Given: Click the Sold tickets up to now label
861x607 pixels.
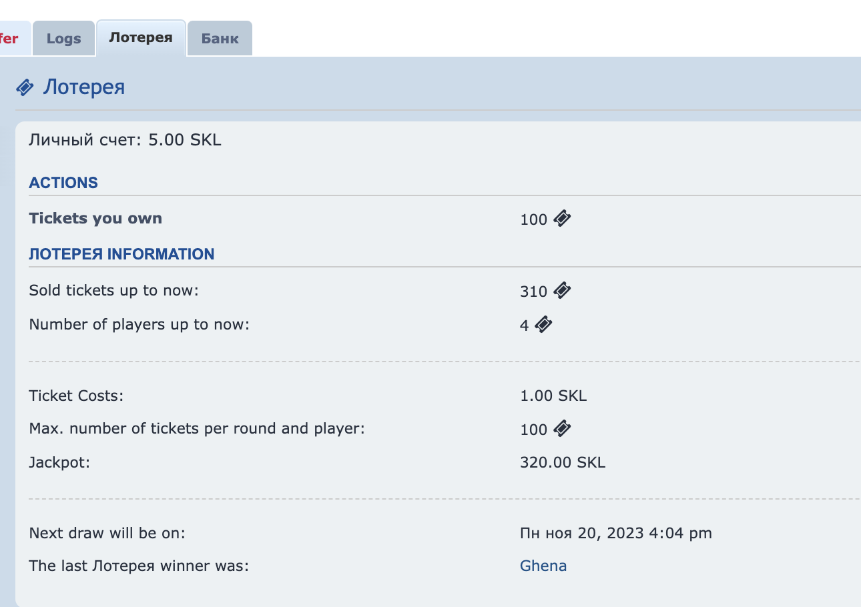Looking at the screenshot, I should click(x=114, y=290).
